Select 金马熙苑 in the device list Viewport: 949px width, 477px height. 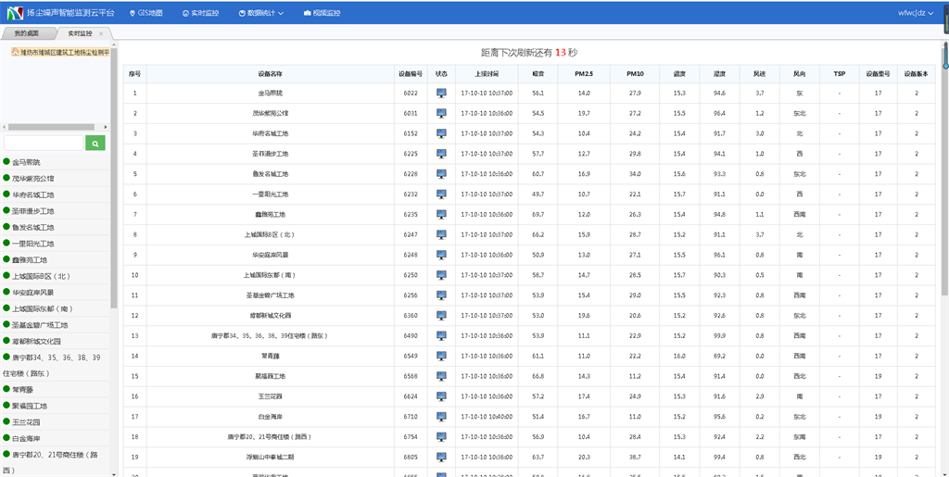[x=32, y=162]
